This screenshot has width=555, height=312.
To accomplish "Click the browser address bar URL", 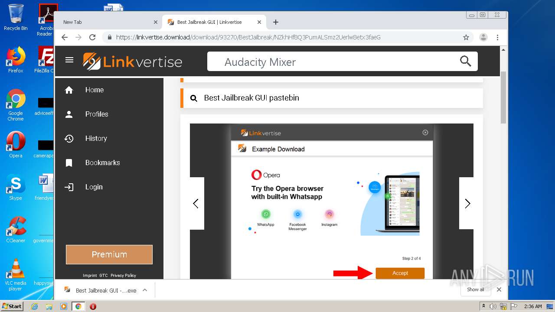I will pyautogui.click(x=248, y=37).
